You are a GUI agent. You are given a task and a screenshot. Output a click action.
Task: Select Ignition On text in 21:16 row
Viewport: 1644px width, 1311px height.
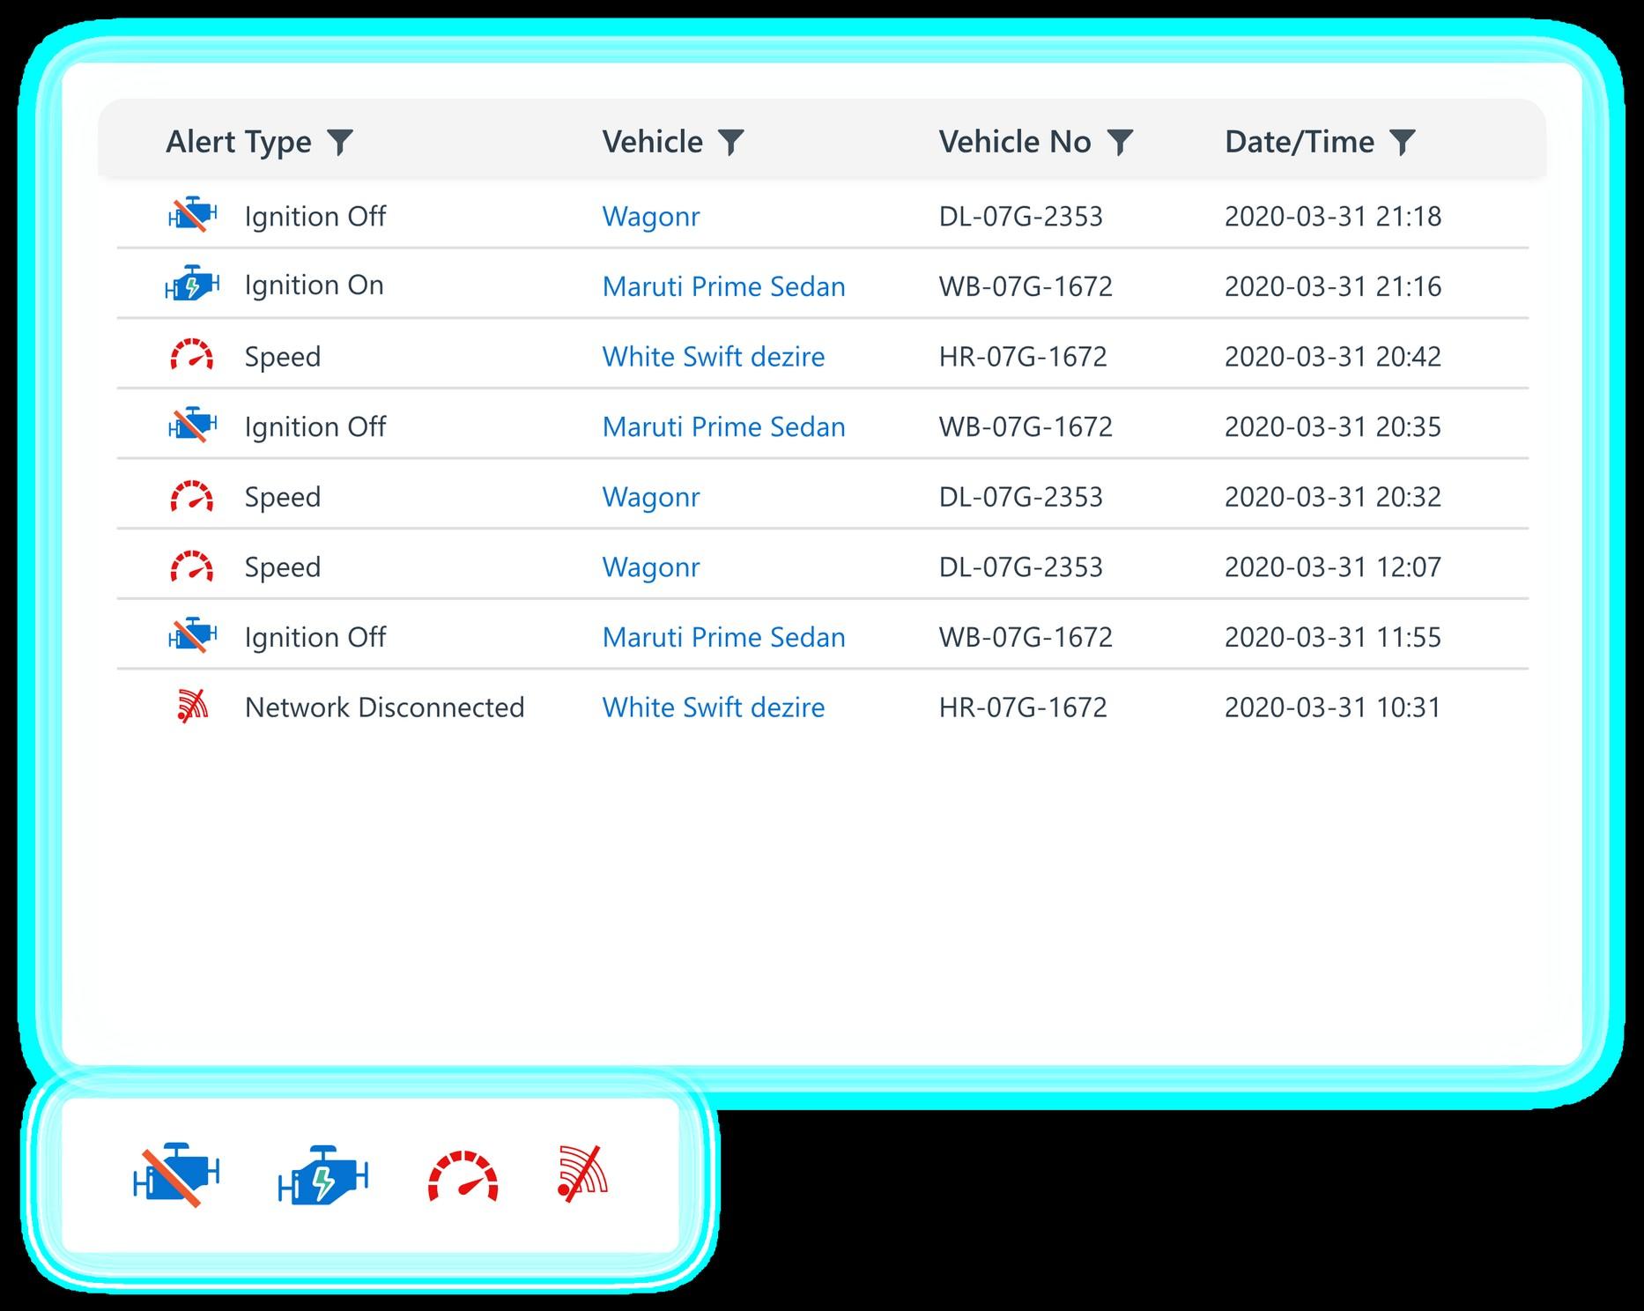coord(315,286)
